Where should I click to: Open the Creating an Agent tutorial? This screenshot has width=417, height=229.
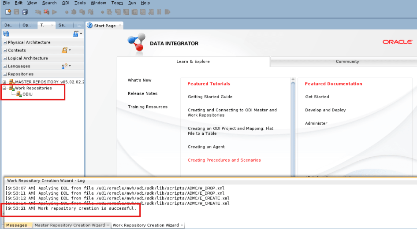(x=206, y=147)
